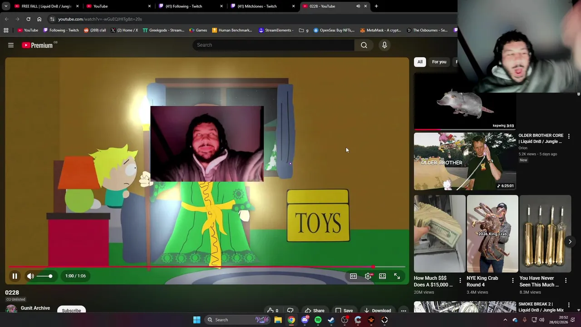
Task: Share the 0228 video
Action: (314, 311)
